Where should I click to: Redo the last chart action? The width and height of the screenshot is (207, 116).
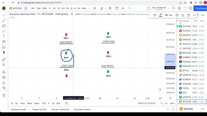[135, 8]
